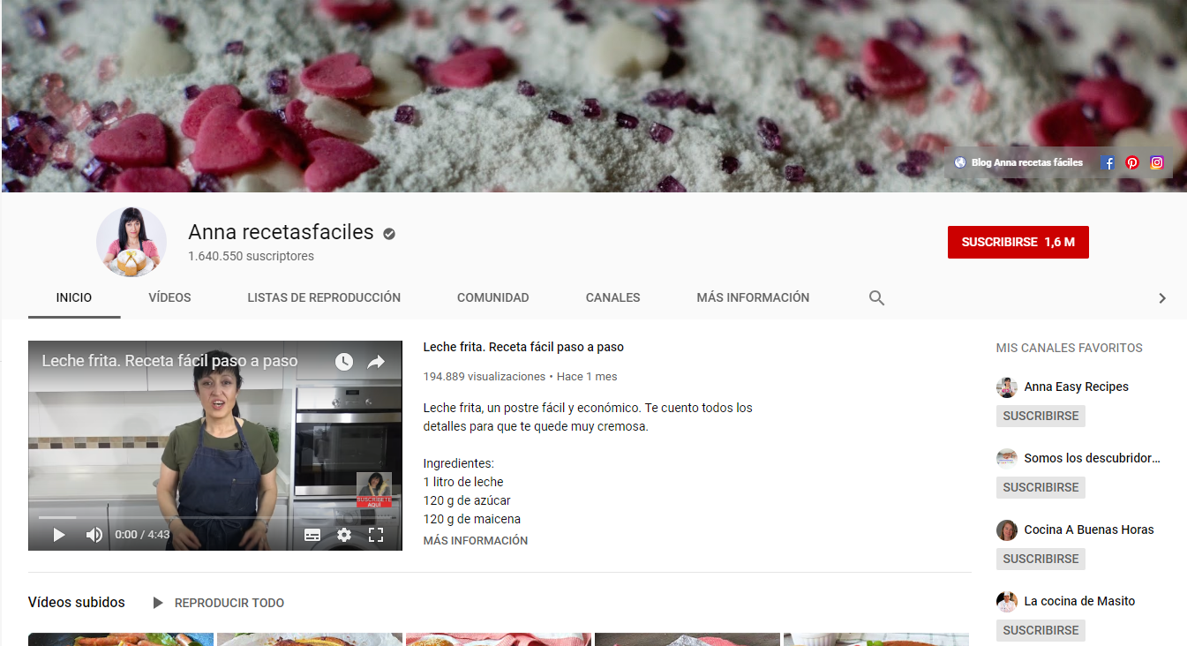The width and height of the screenshot is (1187, 646).
Task: Toggle subtitles on the video player
Action: pyautogui.click(x=312, y=535)
